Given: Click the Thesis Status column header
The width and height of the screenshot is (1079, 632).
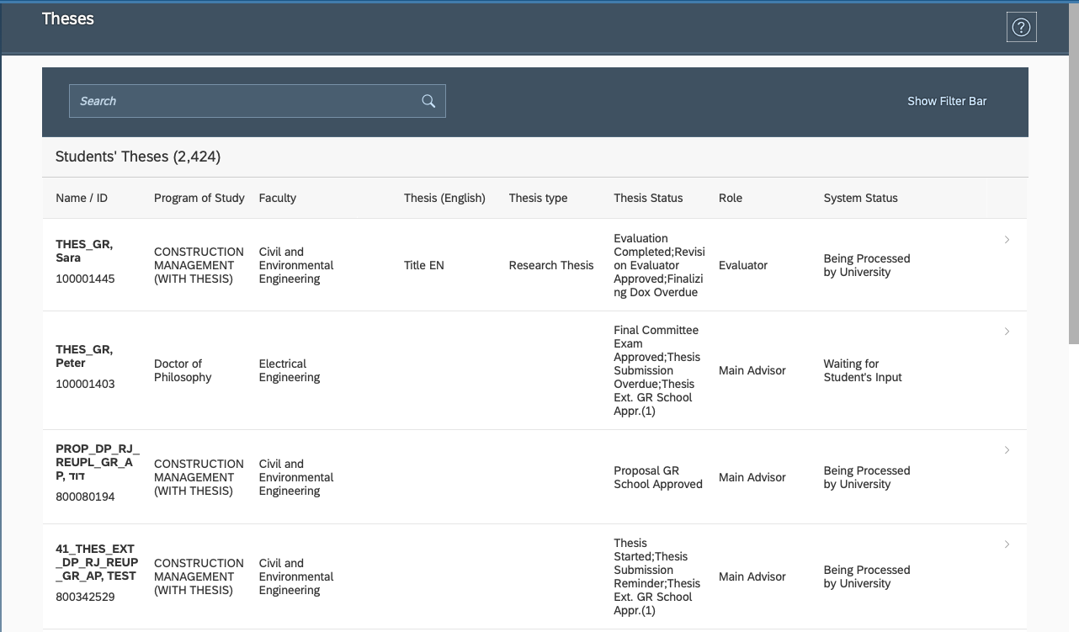Looking at the screenshot, I should (x=648, y=198).
